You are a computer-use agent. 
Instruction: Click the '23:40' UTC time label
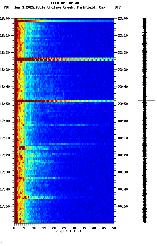(123, 87)
